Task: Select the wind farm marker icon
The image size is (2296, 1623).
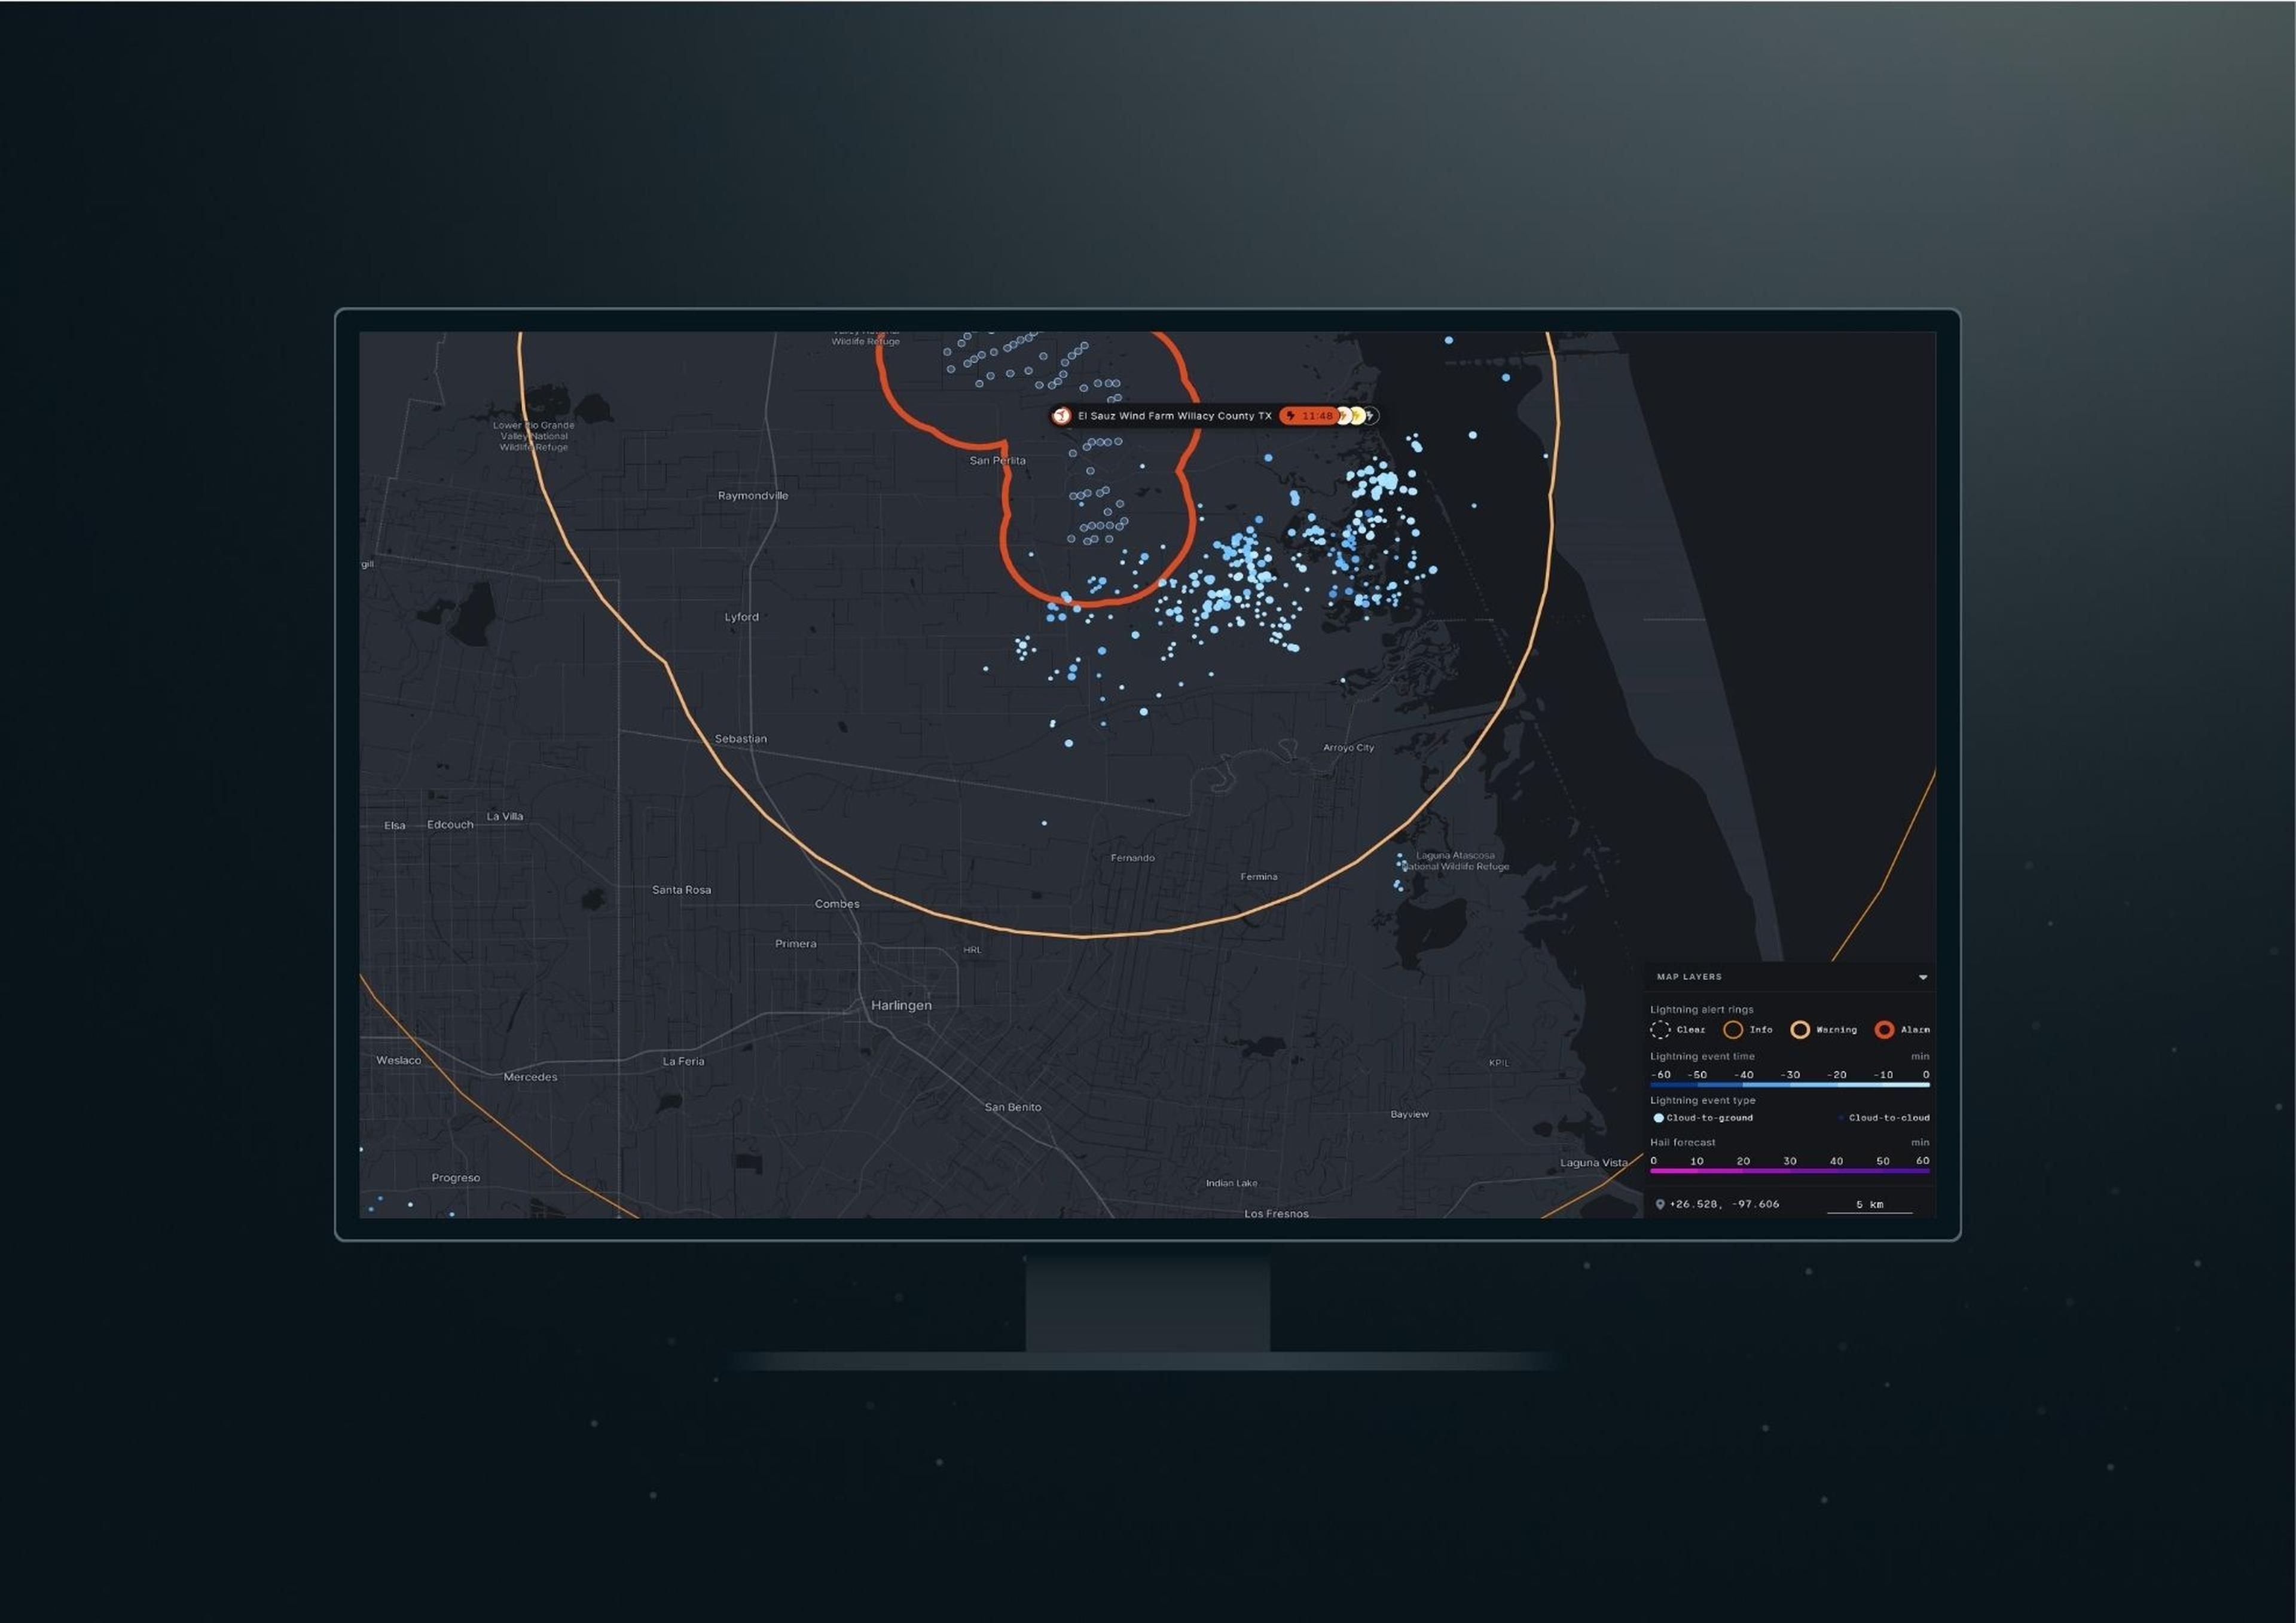Action: pos(1063,415)
